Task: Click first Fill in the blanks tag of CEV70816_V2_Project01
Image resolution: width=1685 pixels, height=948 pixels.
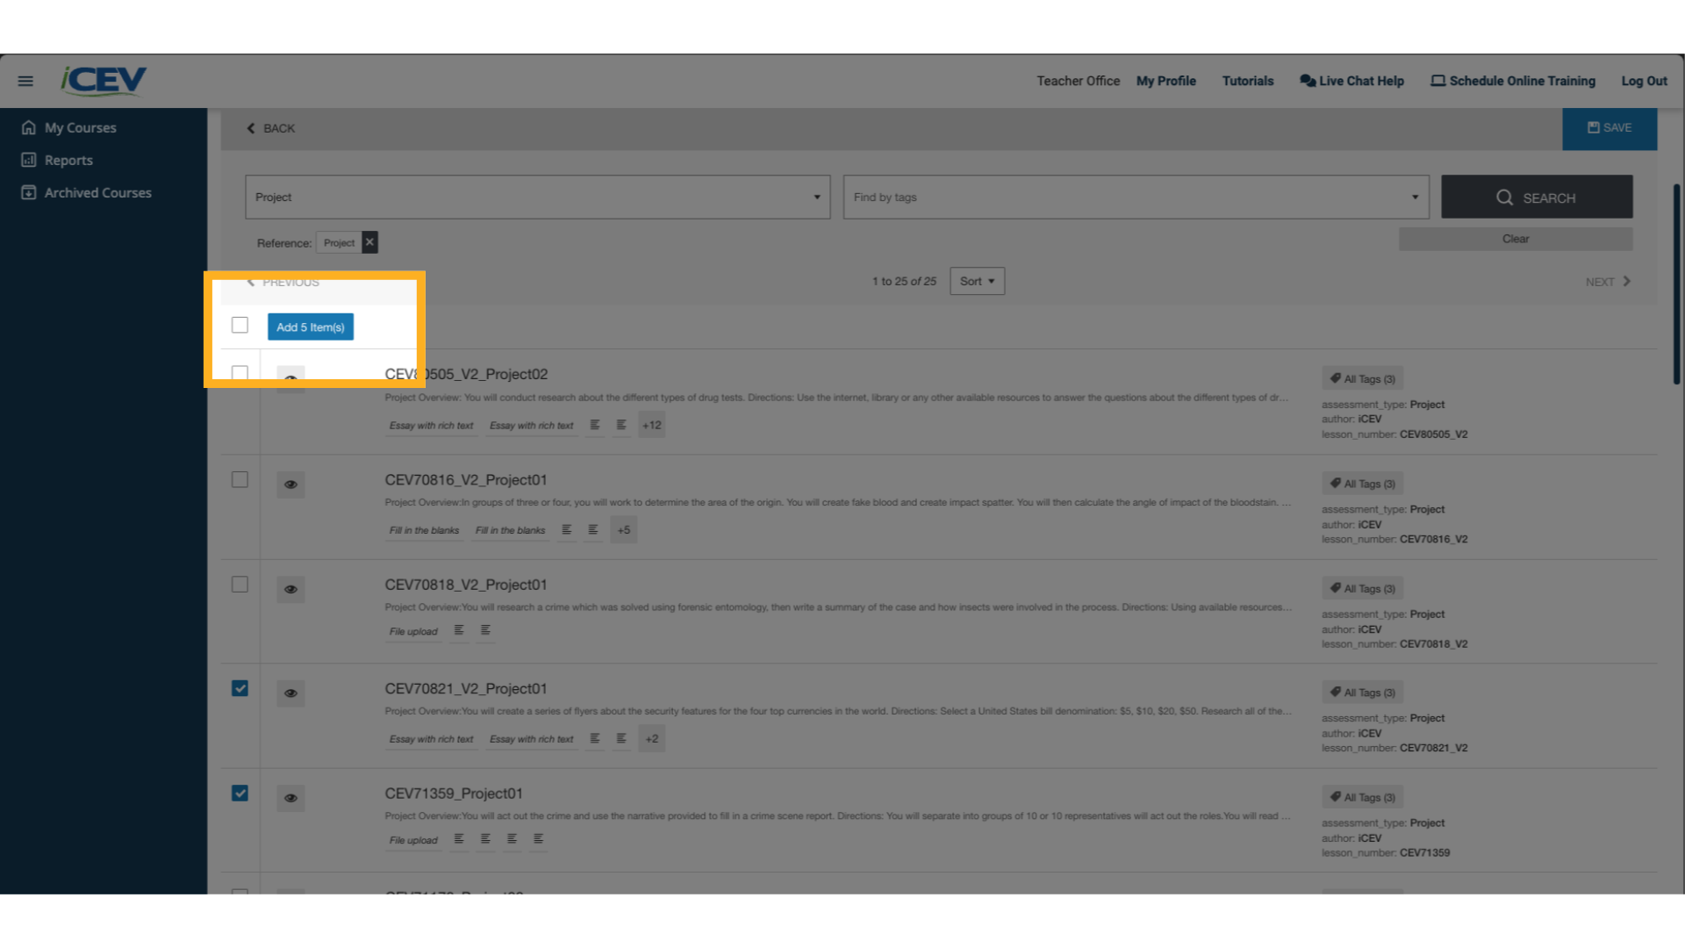Action: click(424, 530)
